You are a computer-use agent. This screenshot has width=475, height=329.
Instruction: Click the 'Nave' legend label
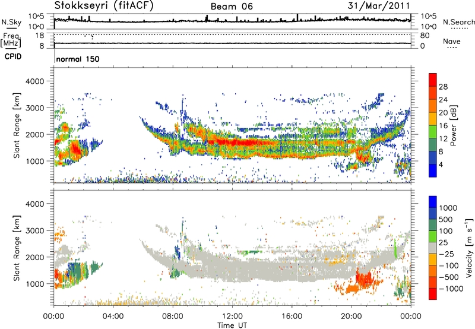[x=451, y=42]
